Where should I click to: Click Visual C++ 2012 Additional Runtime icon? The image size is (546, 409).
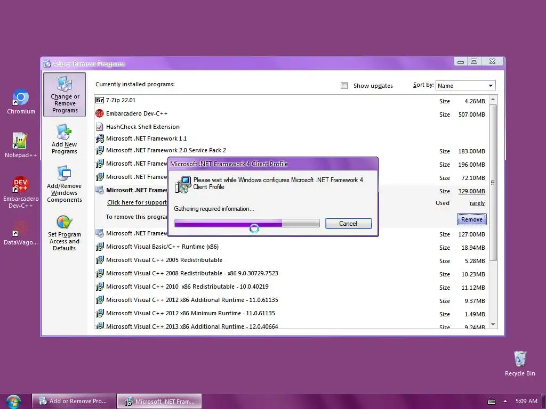point(100,300)
